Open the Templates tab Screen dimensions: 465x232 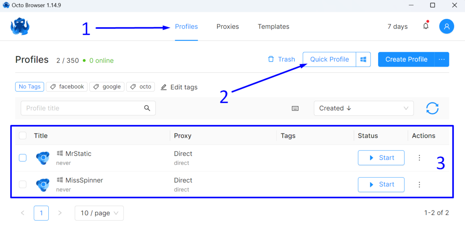tap(273, 26)
